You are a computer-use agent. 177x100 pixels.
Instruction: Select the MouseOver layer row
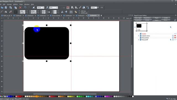155,38
